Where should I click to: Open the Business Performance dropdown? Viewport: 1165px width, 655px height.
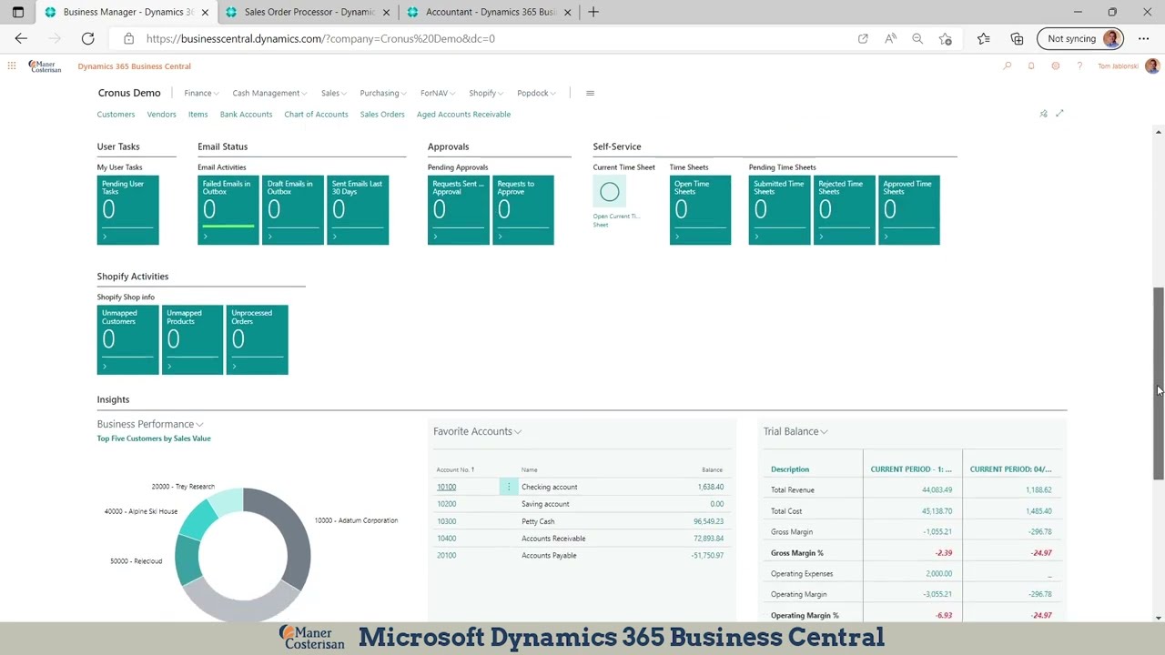point(150,424)
